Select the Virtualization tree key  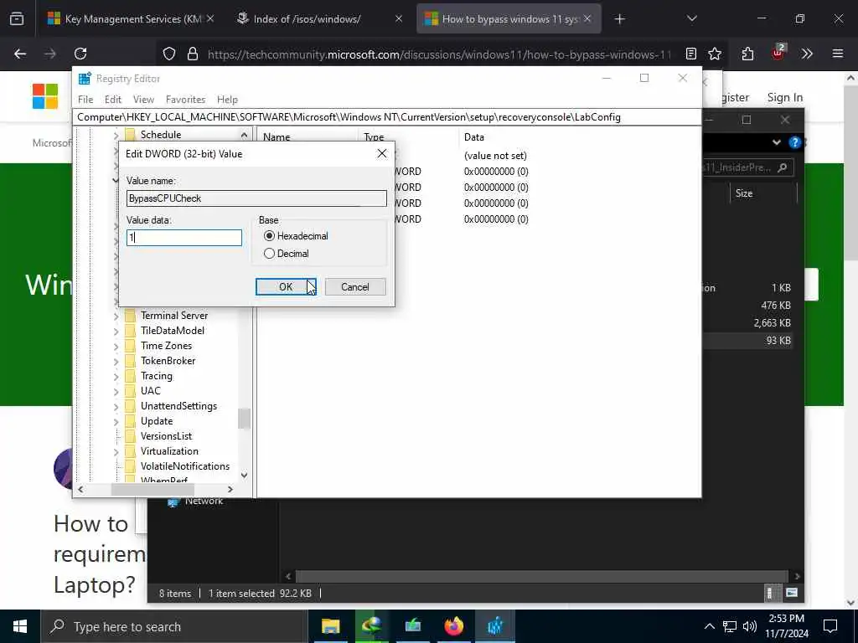point(169,451)
